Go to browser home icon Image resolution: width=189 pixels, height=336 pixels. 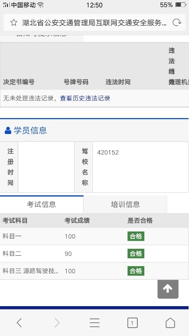[170, 322]
